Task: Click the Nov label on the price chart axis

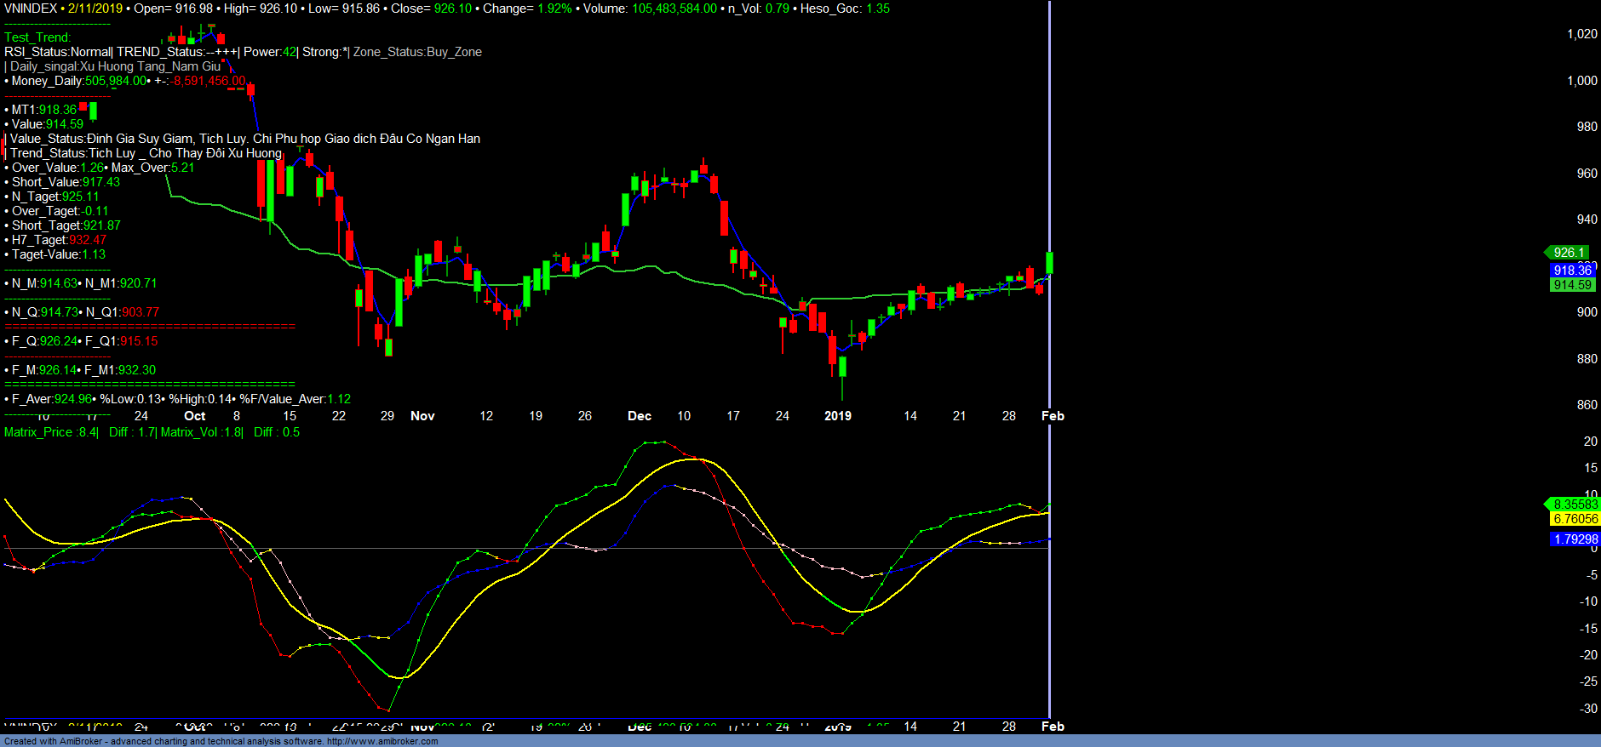Action: (x=422, y=416)
